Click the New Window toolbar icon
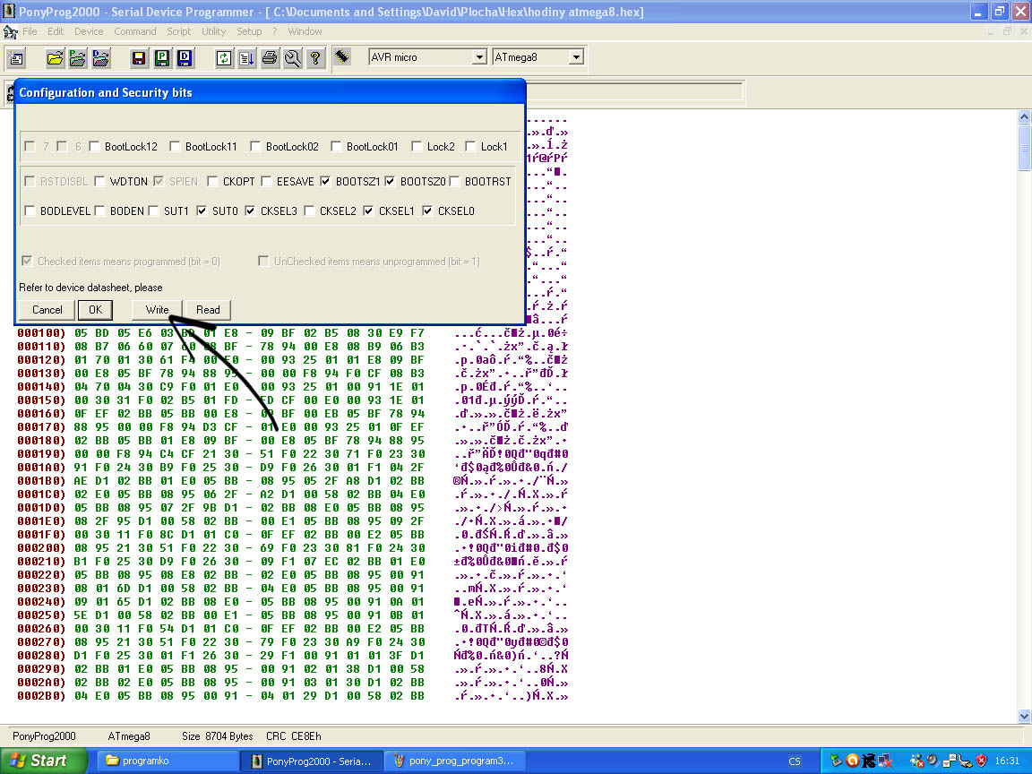This screenshot has width=1032, height=774. click(16, 58)
